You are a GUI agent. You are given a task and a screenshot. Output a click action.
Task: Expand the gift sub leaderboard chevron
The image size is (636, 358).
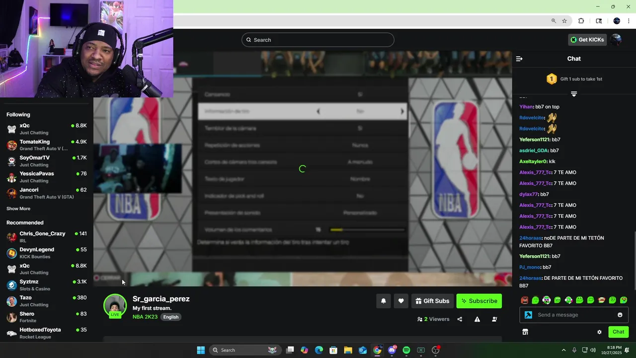(x=574, y=94)
